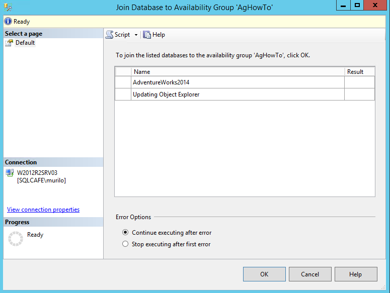This screenshot has width=390, height=293.
Task: Click the server connection icon
Action: pyautogui.click(x=10, y=173)
